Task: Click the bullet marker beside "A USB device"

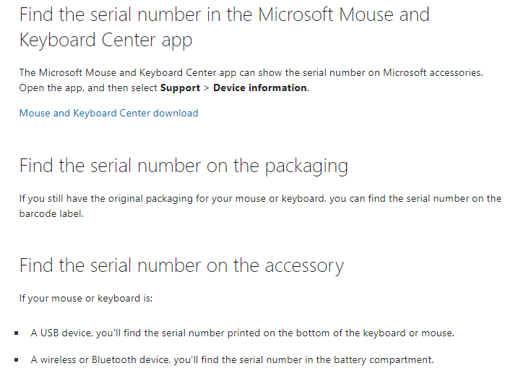Action: click(16, 334)
